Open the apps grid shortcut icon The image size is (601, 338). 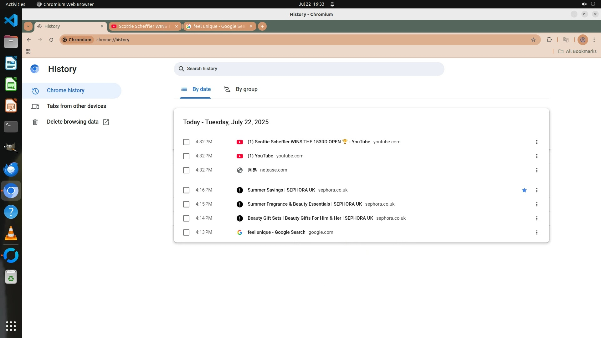tap(28, 51)
